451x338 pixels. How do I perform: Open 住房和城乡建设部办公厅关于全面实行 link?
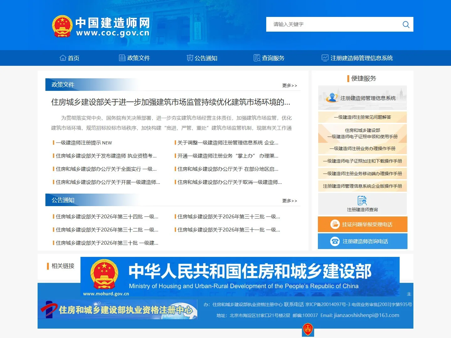tap(106, 169)
